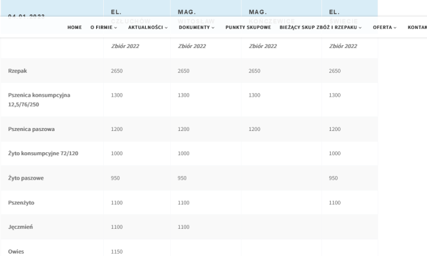This screenshot has height=256, width=427.
Task: Expand the DOKUMENTY dropdown menu
Action: click(197, 27)
